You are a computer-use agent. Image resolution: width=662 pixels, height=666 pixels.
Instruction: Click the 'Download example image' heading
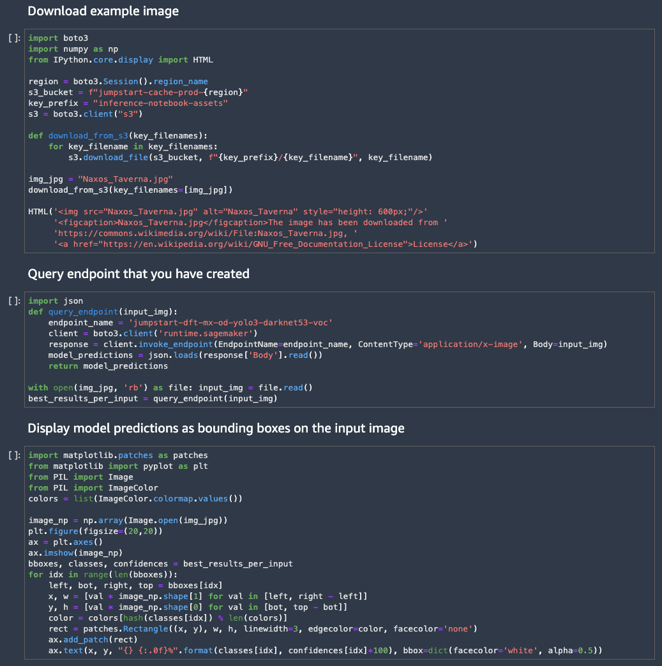click(103, 11)
